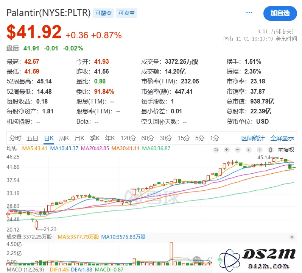Viewport: 302px width, 273px height.
Task: Click the 委比 value 91.84%
Action: pos(104,91)
